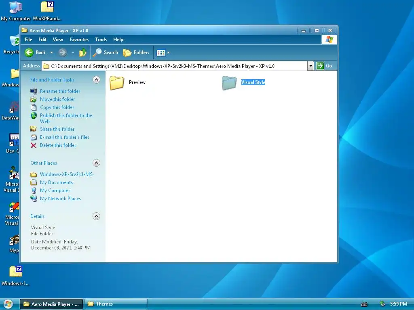The height and width of the screenshot is (310, 414).
Task: Open the View menu
Action: (x=58, y=40)
